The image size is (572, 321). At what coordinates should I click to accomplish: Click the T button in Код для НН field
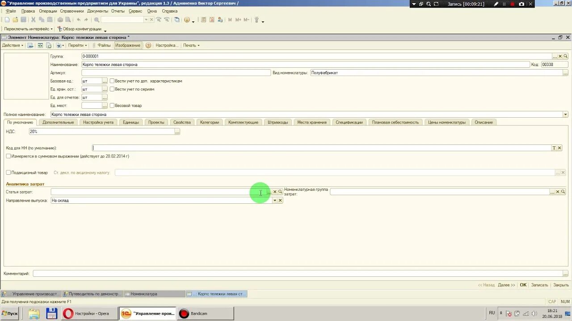coord(554,148)
